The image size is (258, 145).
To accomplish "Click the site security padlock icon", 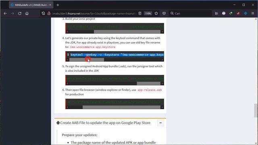I will [x=49, y=13].
